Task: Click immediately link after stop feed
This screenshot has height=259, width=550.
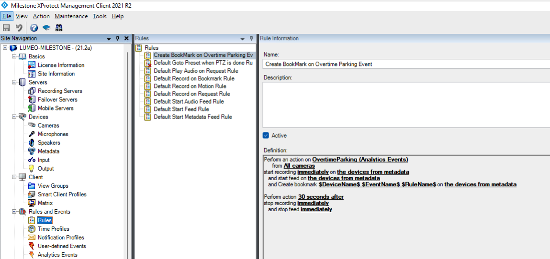Action: pos(316,209)
